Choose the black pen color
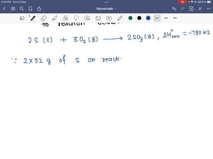 pyautogui.click(x=139, y=18)
